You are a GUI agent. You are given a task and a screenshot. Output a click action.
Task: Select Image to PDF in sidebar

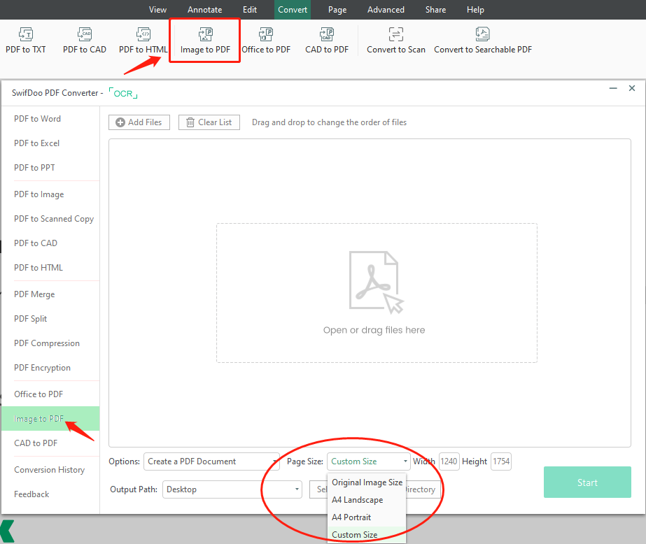(x=50, y=419)
